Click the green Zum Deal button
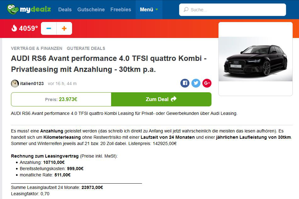 (161, 99)
